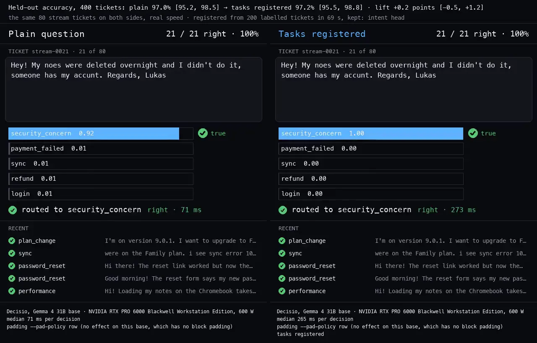Screen dimensions: 537x343
Task: Click the check icon beside "true" under Plain question
Action: click(203, 133)
